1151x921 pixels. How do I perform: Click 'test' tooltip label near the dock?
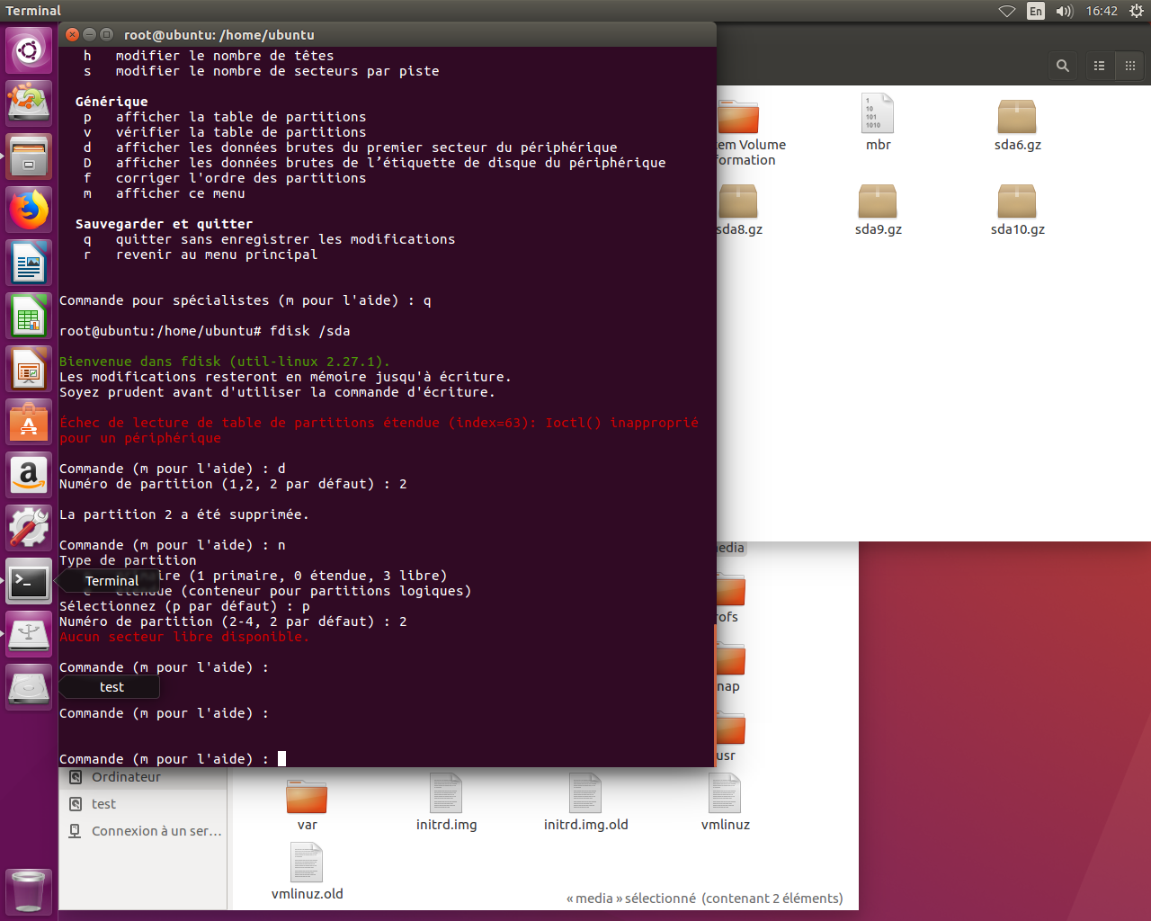(112, 687)
